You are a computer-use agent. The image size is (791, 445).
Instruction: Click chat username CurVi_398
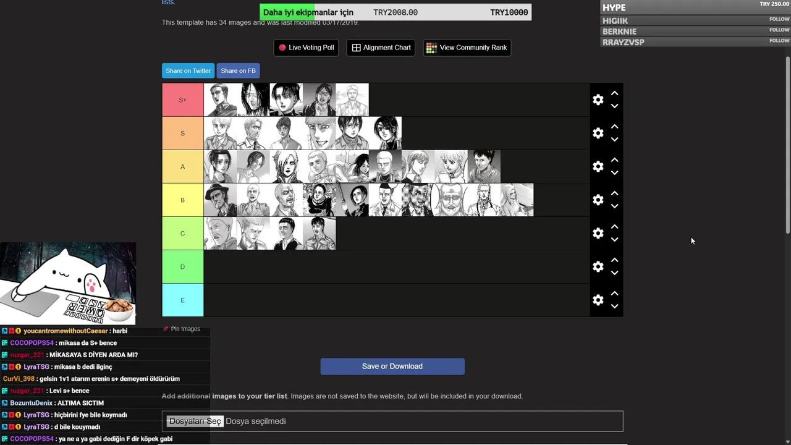(19, 379)
